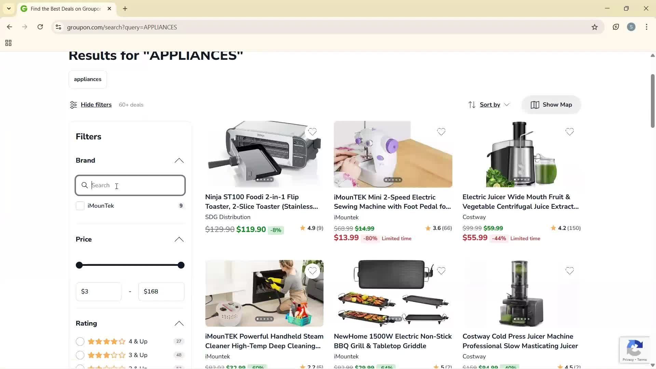Bookmark this page with the star icon

click(x=594, y=27)
